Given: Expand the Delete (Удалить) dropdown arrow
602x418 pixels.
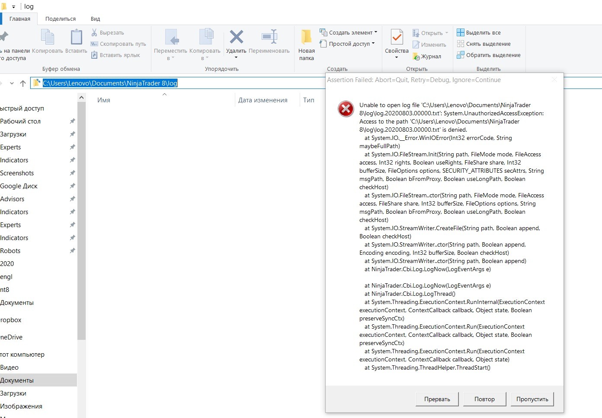Looking at the screenshot, I should pos(236,57).
